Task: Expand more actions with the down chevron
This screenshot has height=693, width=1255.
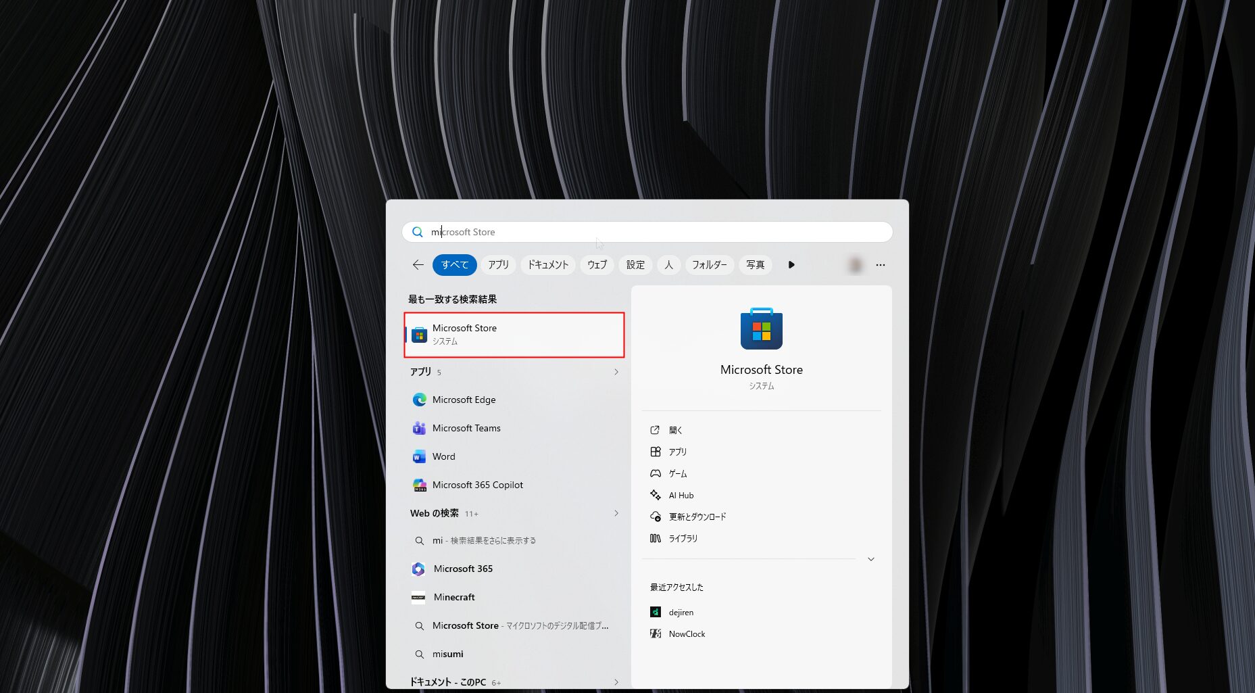Action: coord(870,559)
